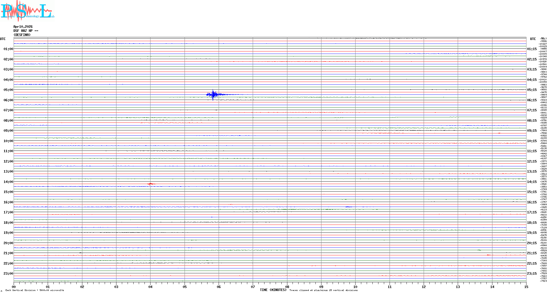The image size is (548, 294).
Task: Click the PSL seismology lab logo
Action: click(x=27, y=11)
